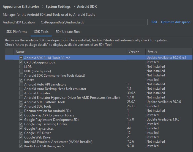193x152 pixels.
Task: Uncheck the Google Play services checkbox
Action: point(21,129)
